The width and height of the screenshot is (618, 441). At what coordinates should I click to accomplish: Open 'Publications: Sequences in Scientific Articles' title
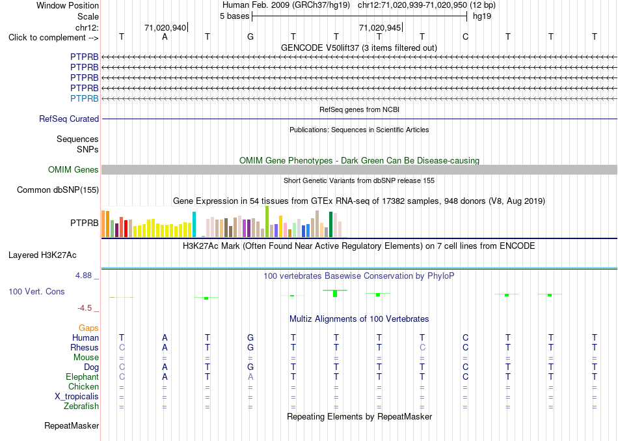click(x=359, y=130)
